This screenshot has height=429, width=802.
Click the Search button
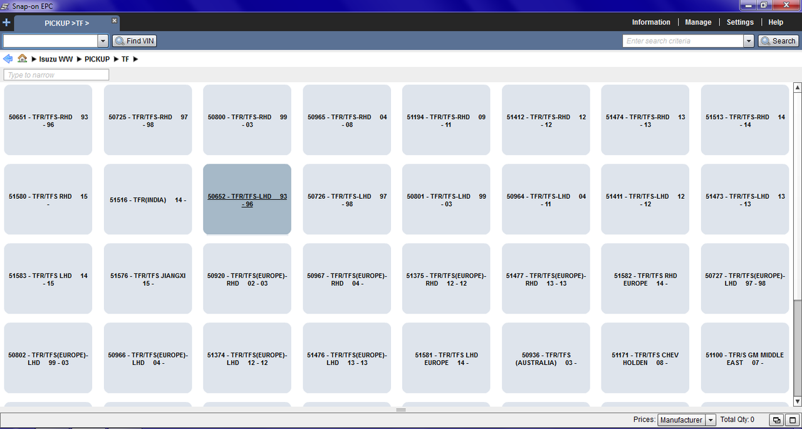[778, 41]
